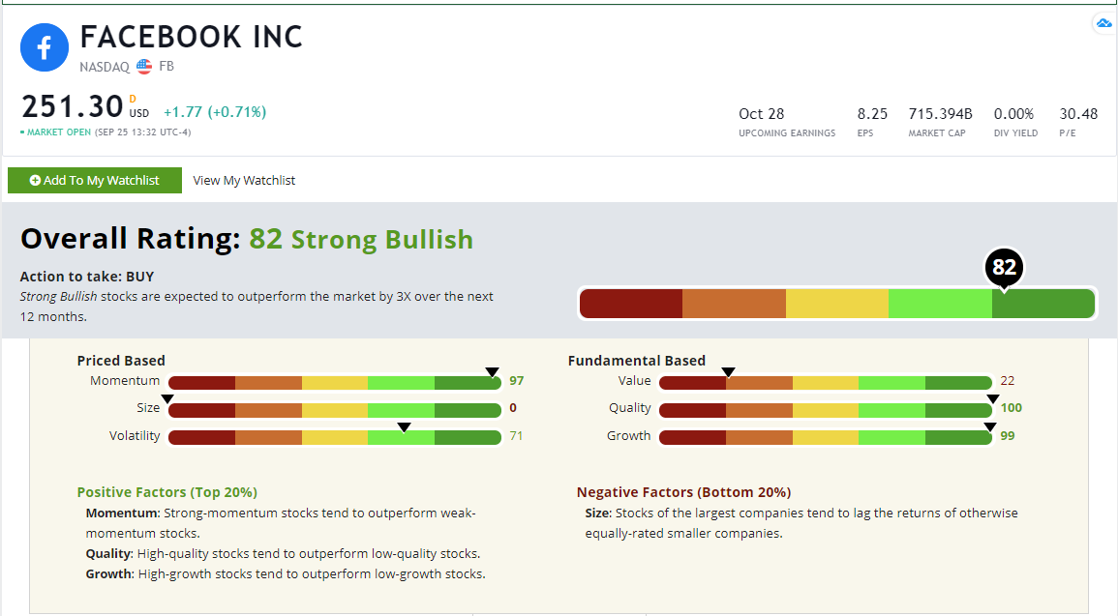Click the Size marker at 0

167,397
